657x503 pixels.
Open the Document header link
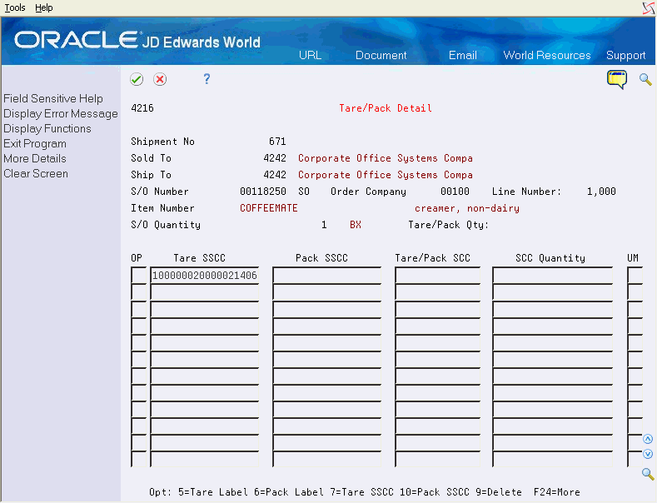point(381,55)
